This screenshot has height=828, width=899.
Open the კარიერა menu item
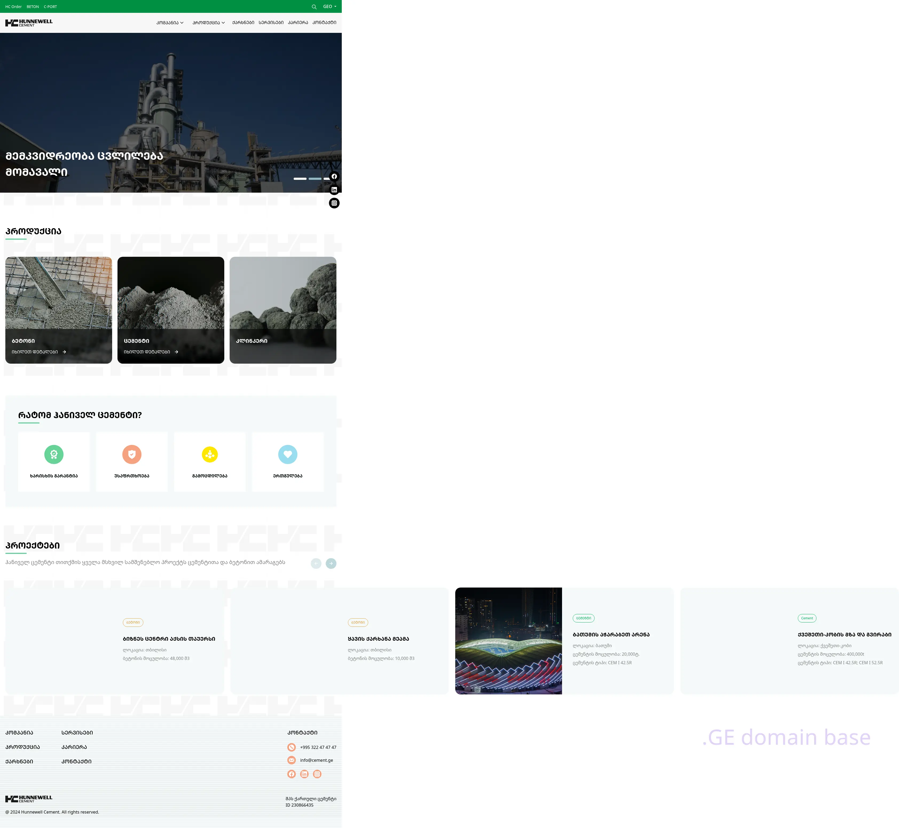[x=298, y=22]
